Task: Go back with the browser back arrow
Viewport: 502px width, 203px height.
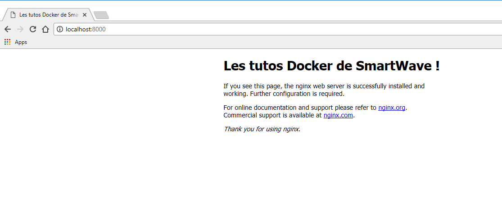Action: click(x=8, y=29)
